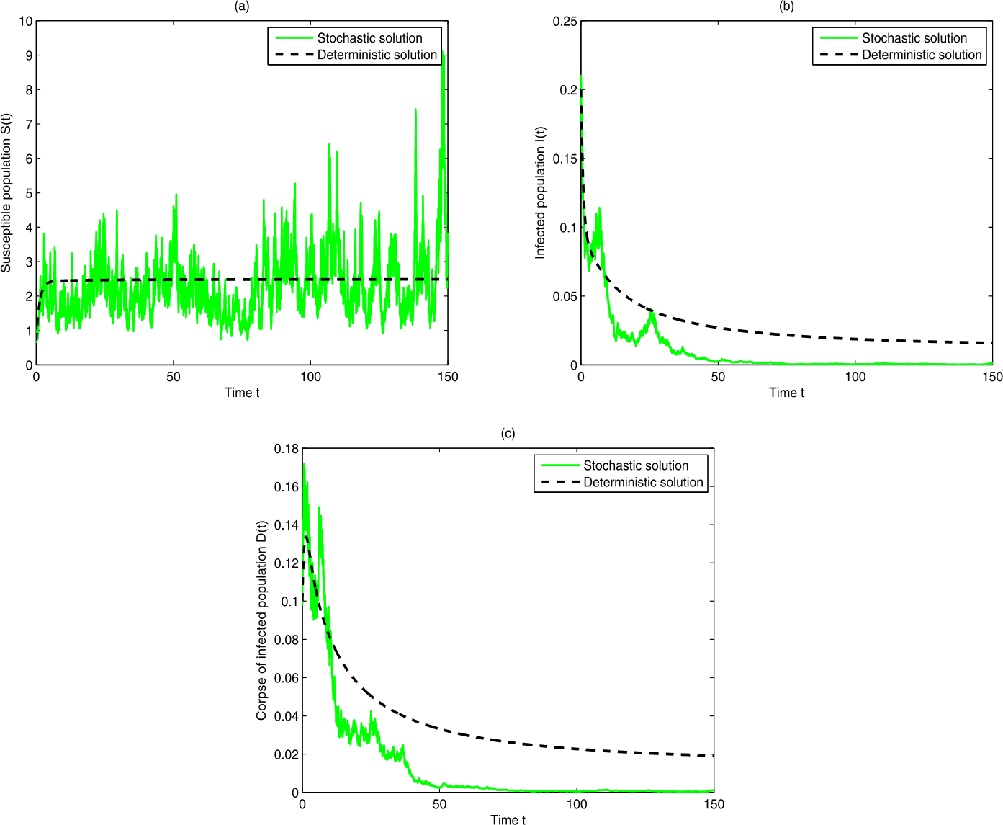The height and width of the screenshot is (825, 1003).
Task: Click the "(c)" title above the bottom plot
Action: pyautogui.click(x=508, y=434)
